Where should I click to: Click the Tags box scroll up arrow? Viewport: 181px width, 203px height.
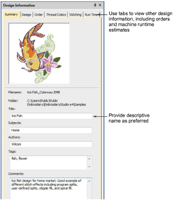click(x=89, y=159)
